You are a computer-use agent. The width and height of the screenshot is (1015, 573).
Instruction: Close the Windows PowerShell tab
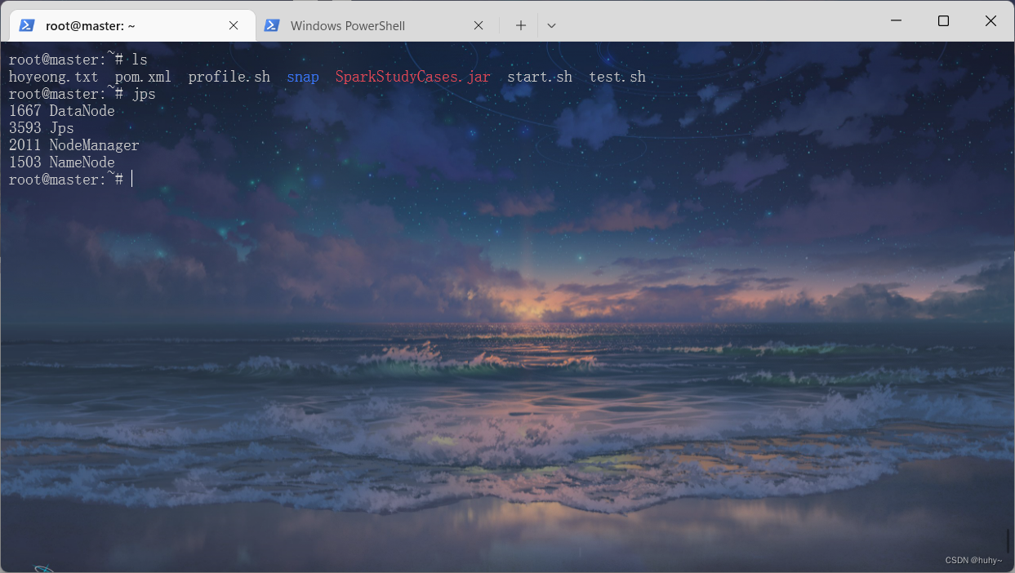[479, 25]
